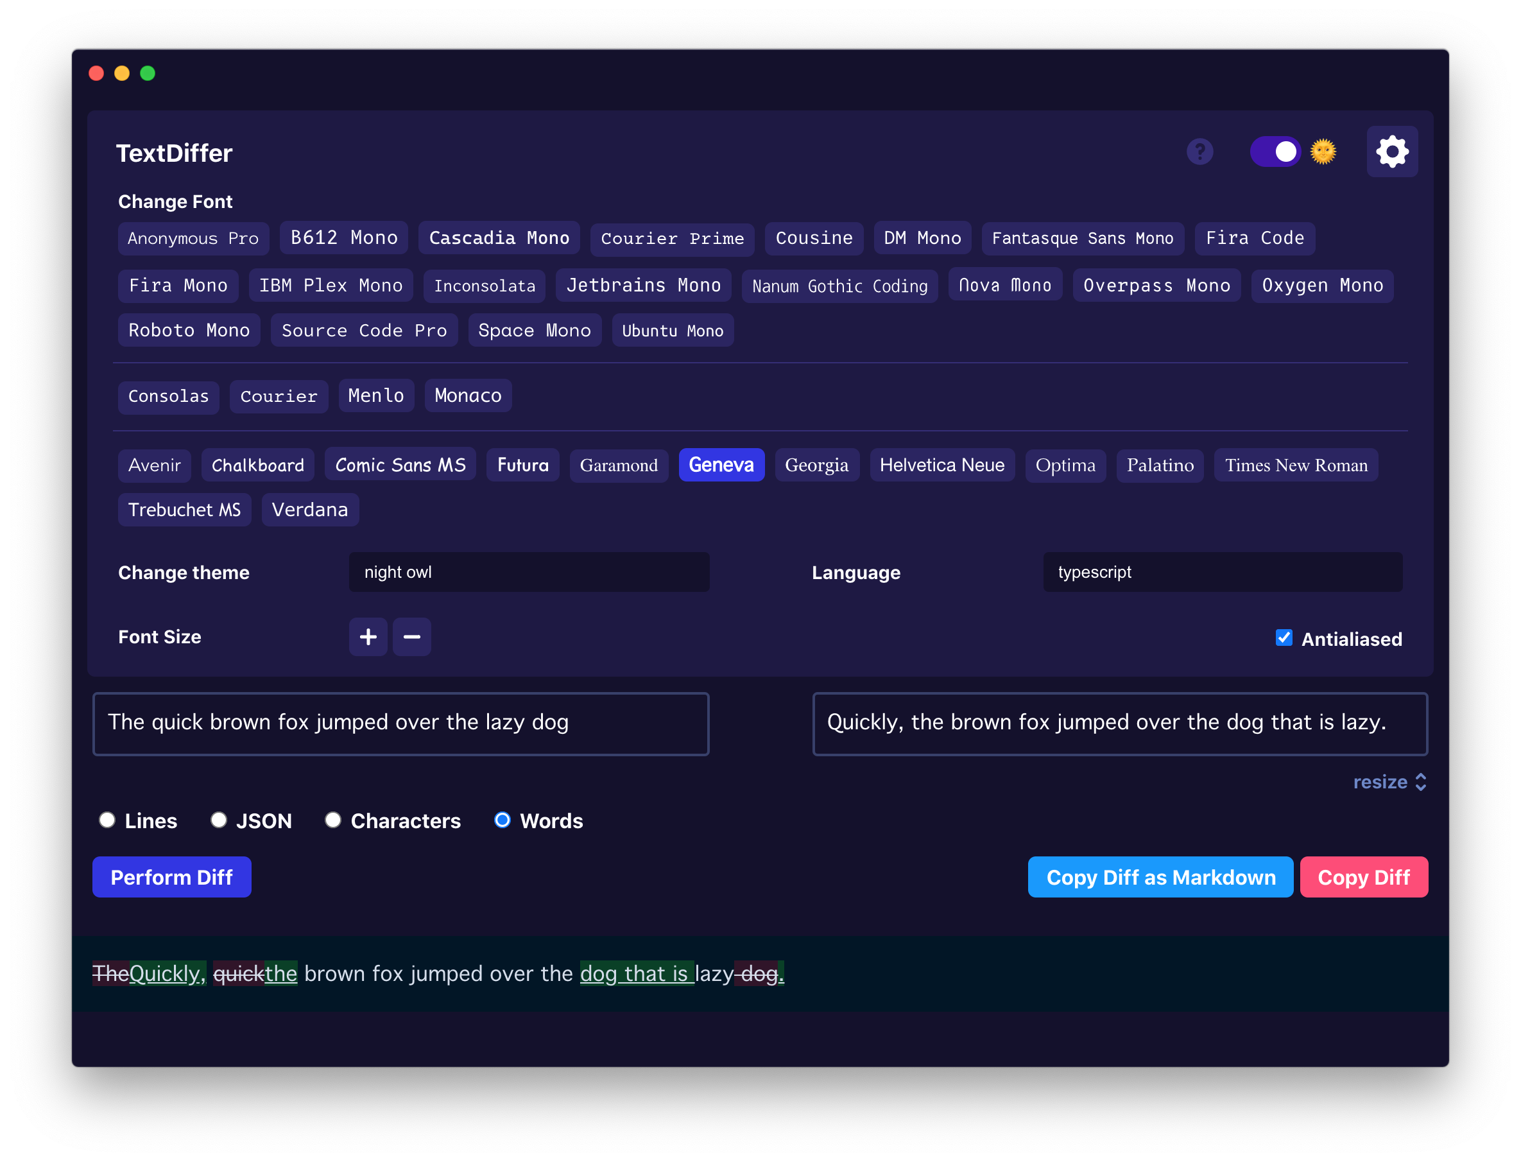Screen dimensions: 1521x1162
Task: Select the JetBrains Mono font
Action: pos(643,285)
